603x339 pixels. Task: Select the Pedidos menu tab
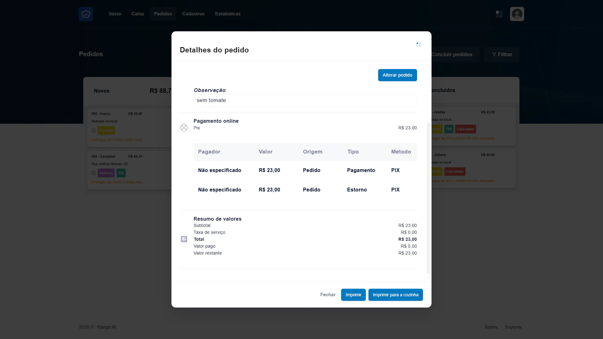[x=163, y=14]
